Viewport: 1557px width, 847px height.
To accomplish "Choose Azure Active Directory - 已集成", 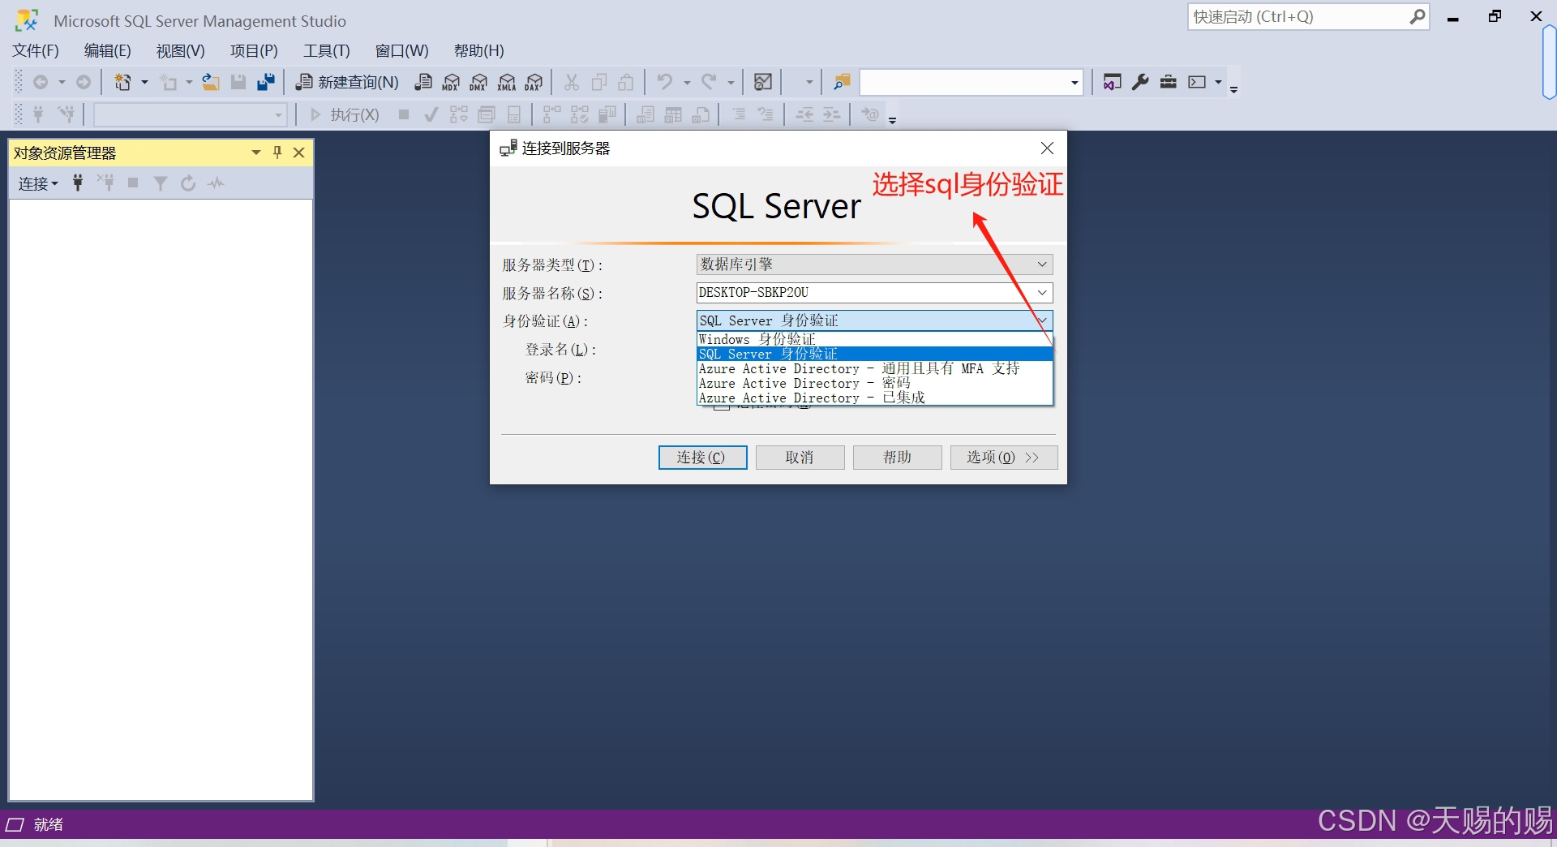I will point(875,398).
